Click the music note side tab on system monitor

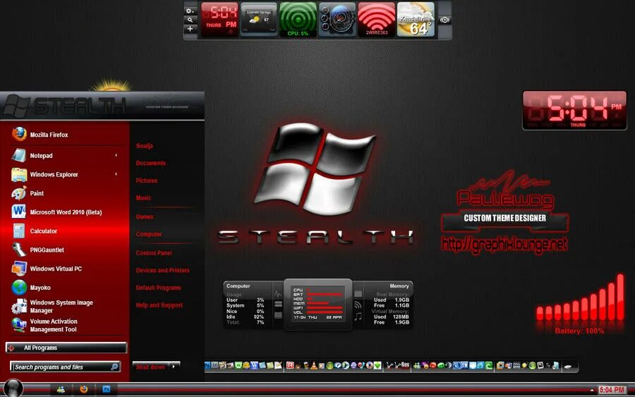358,317
